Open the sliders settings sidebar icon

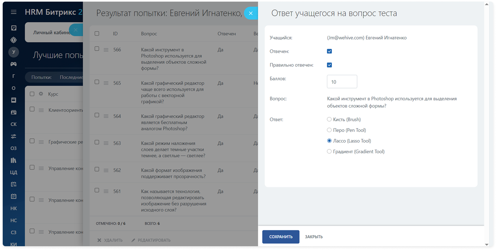[14, 136]
